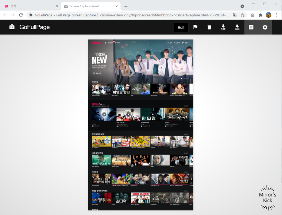
Task: Click the GoFullPage camera logo
Action: (x=12, y=27)
